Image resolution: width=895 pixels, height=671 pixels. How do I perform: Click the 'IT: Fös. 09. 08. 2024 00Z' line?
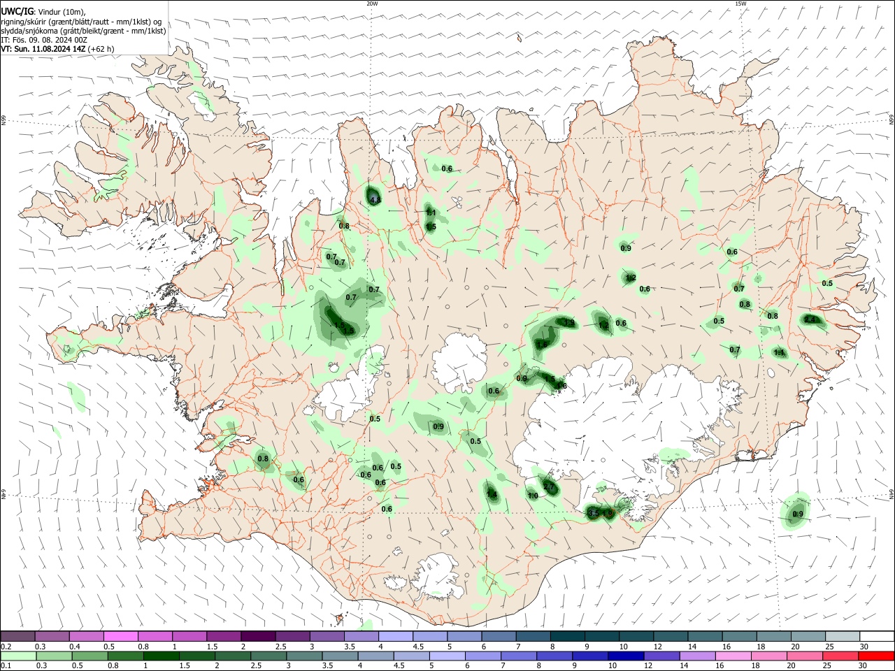[44, 40]
